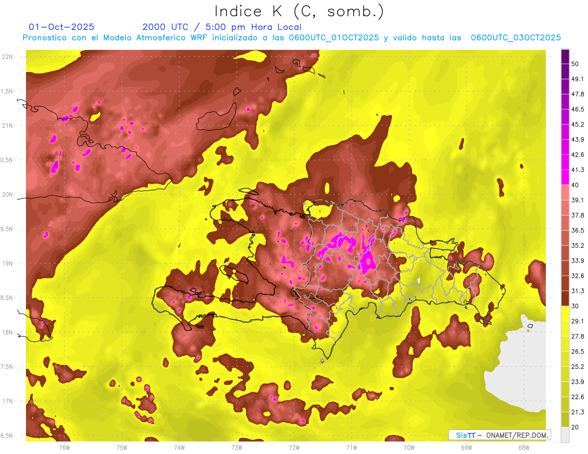Click the '19N' latitude axis label
Screen dimensions: 588x454
(x=8, y=263)
